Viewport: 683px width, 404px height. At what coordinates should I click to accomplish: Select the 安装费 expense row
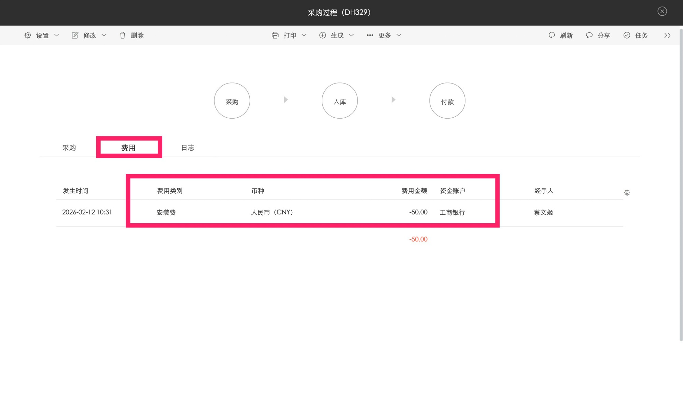pyautogui.click(x=166, y=212)
